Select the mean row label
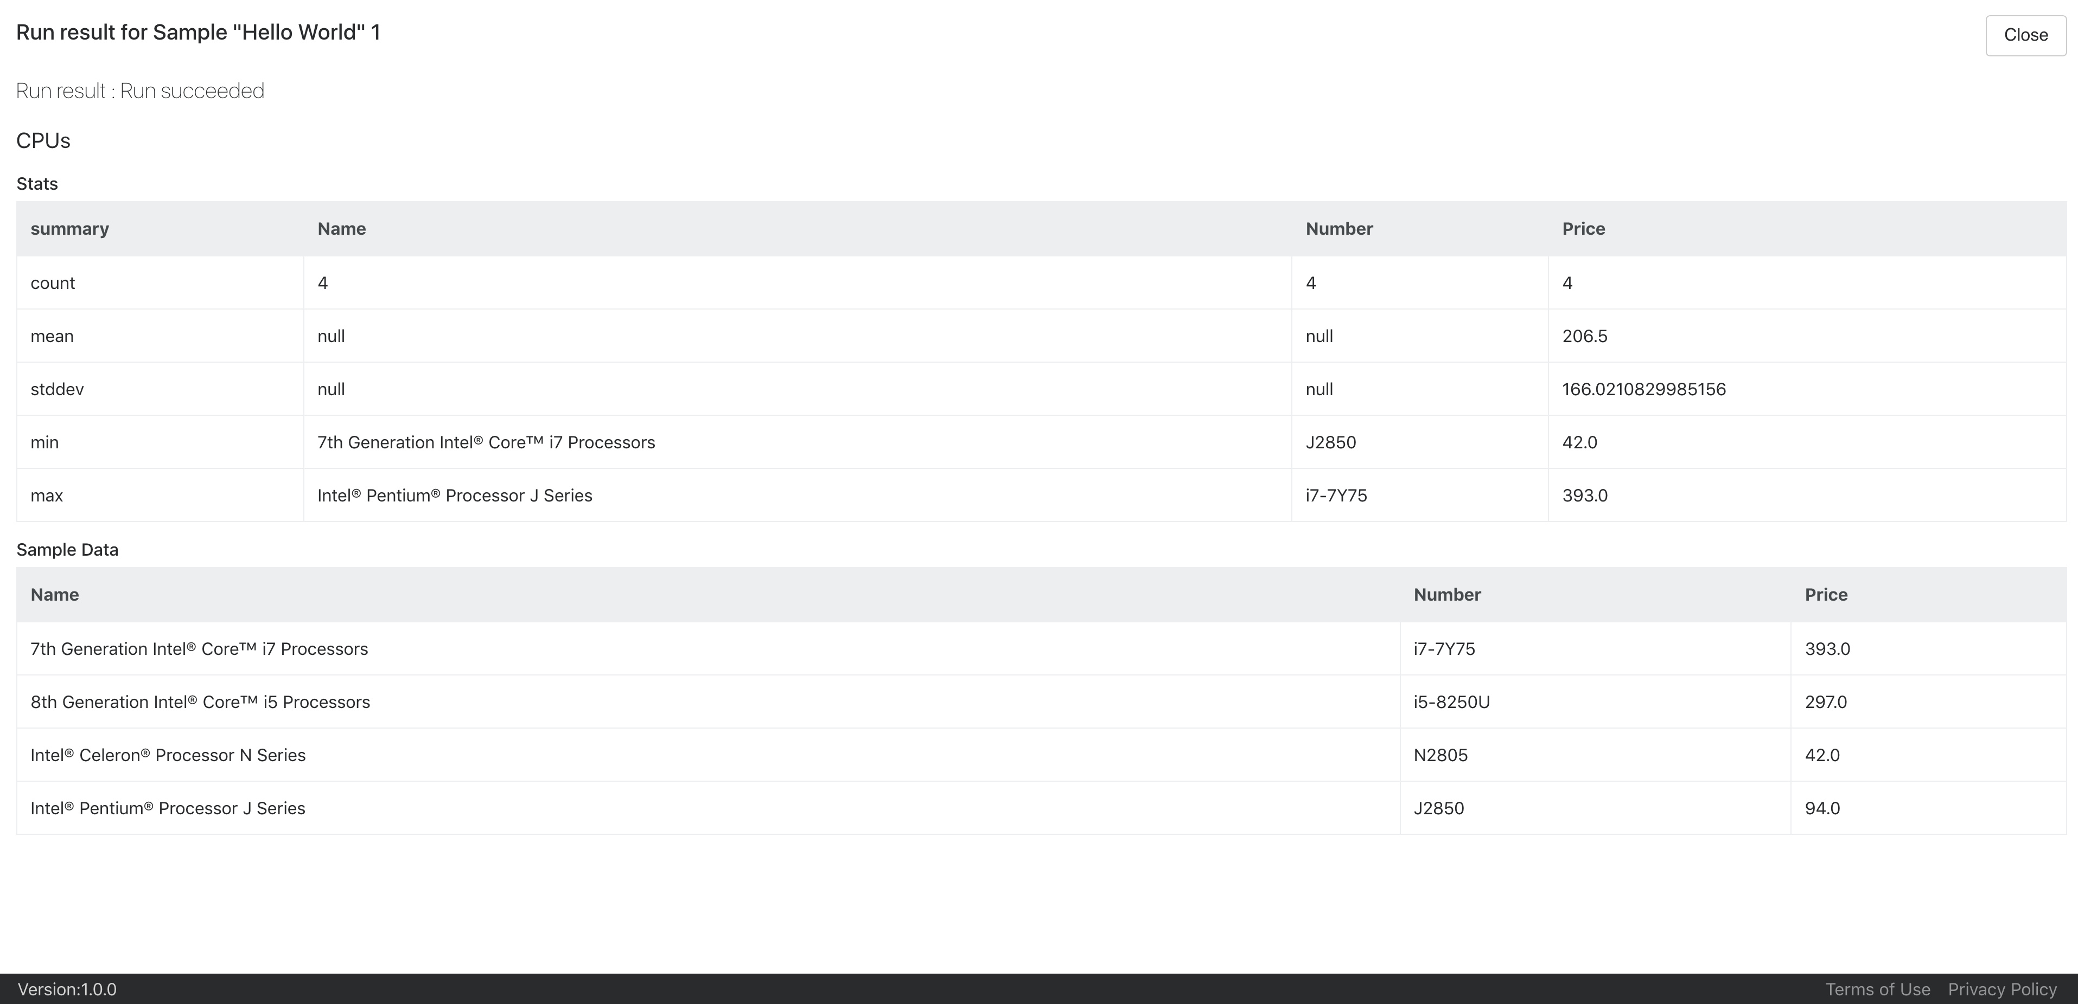The width and height of the screenshot is (2078, 1004). (x=52, y=336)
